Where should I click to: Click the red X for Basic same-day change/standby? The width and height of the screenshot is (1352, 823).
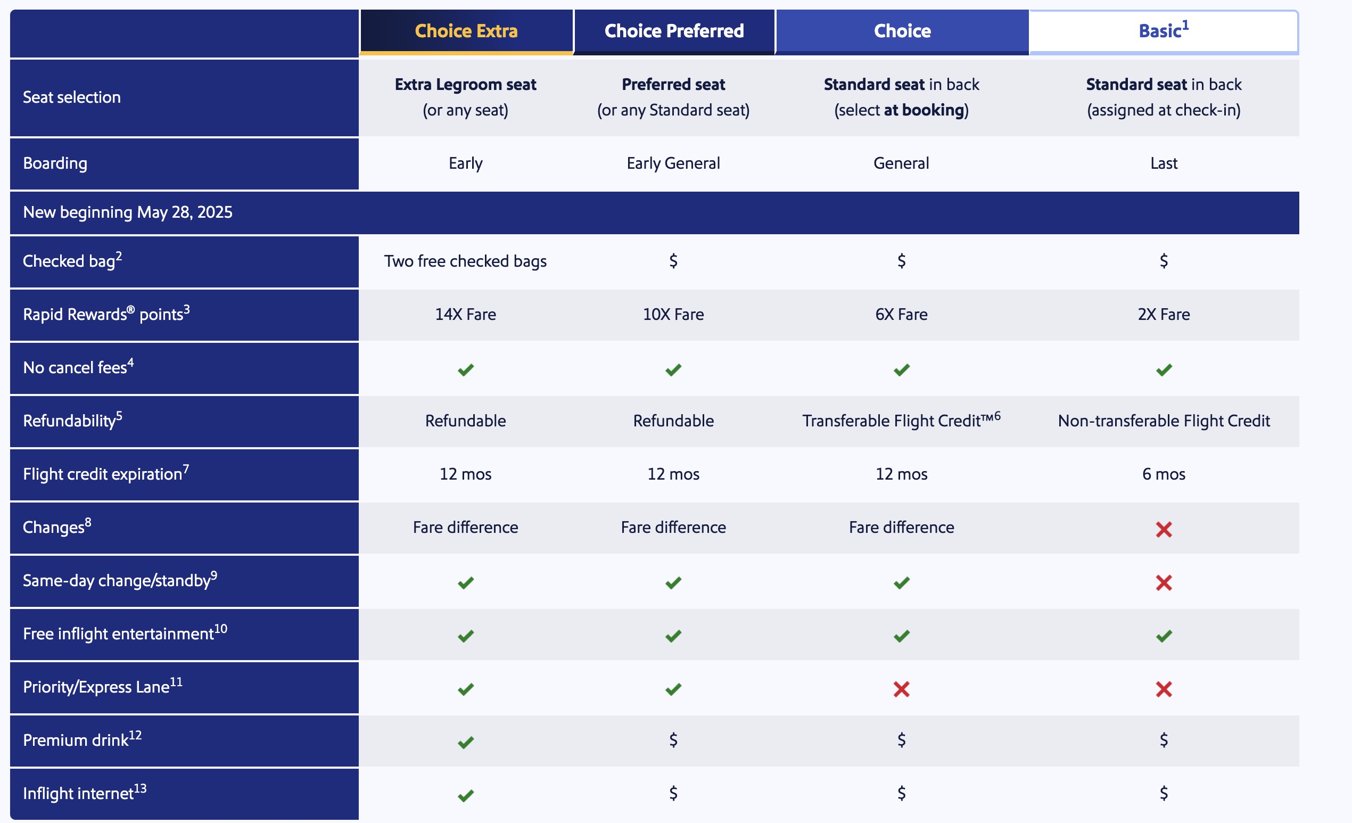(1163, 583)
